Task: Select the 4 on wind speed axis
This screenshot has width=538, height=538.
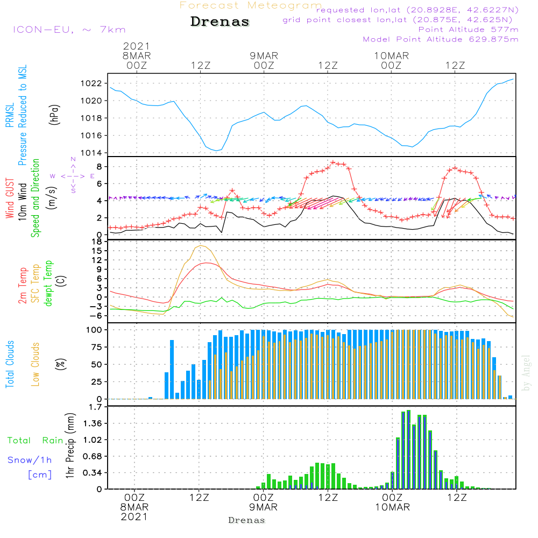Action: pos(100,201)
